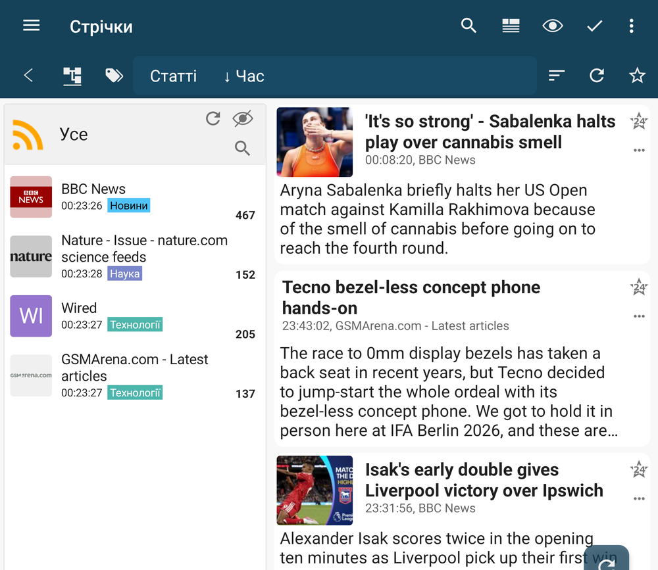Open more options for Tecno article
This screenshot has width=658, height=570.
click(639, 316)
